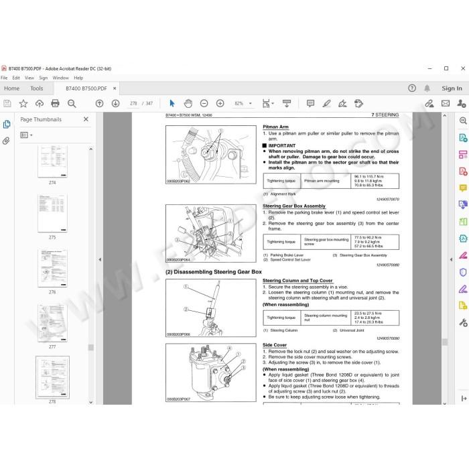Viewport: 469px width, 469px height.
Task: Open More Tools wrench icon
Action: pyautogui.click(x=463, y=323)
